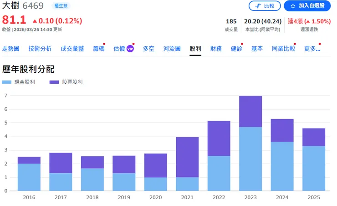Select the 同業比較 tab
337x206 pixels.
283,49
